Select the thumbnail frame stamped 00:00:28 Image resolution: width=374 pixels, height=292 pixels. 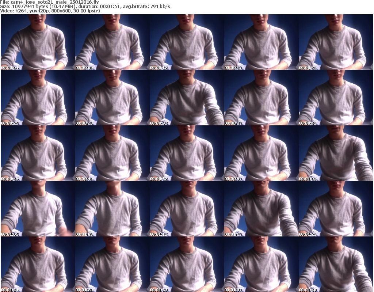click(112, 98)
